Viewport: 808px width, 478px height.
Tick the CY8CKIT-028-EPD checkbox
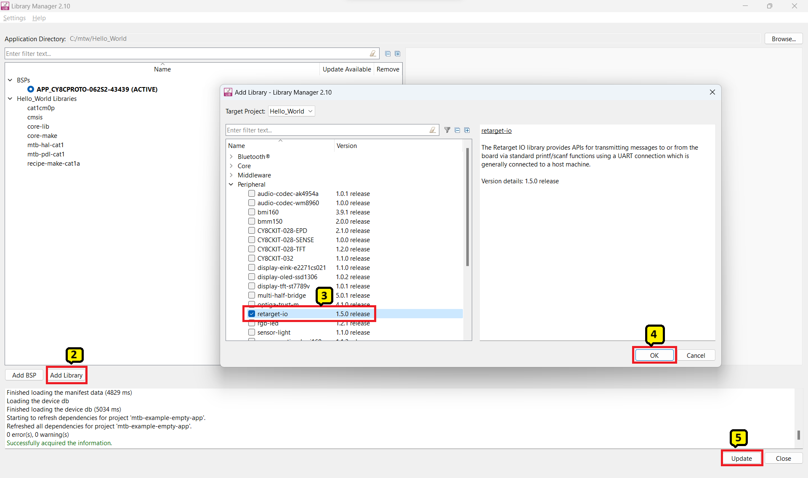[x=252, y=230]
